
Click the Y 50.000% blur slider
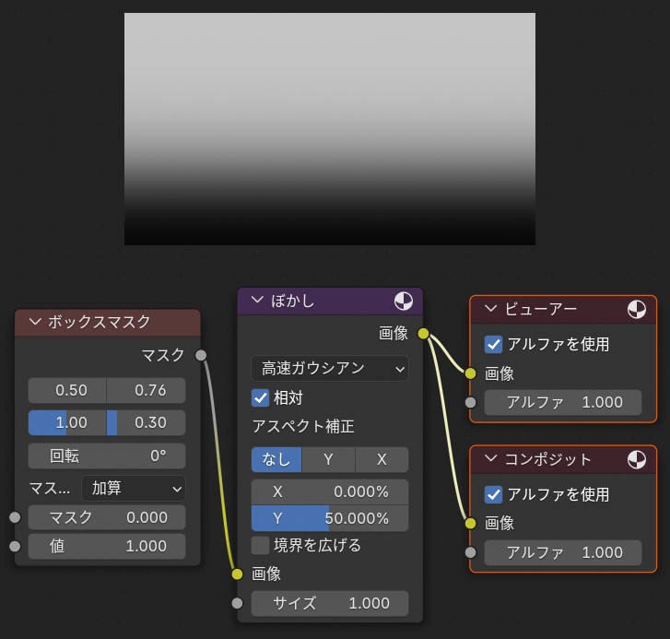point(330,518)
